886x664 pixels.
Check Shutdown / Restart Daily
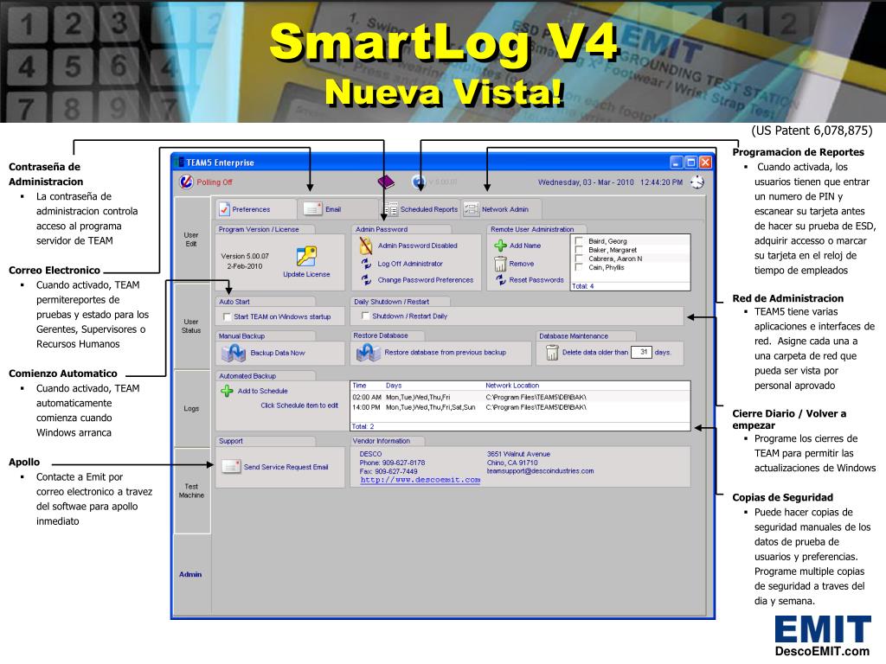tap(366, 316)
